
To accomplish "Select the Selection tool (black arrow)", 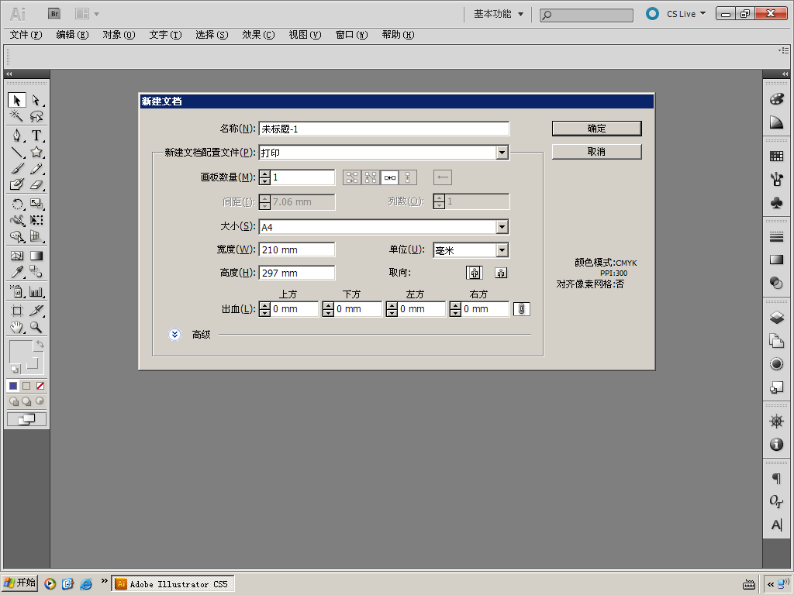I will (17, 100).
